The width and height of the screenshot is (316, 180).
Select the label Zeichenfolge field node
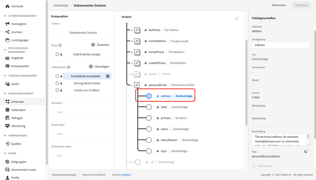tap(149, 107)
